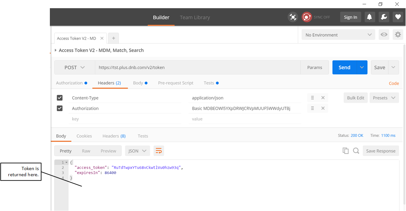This screenshot has height=211, width=406.
Task: Open the response Cookies tab
Action: click(84, 136)
